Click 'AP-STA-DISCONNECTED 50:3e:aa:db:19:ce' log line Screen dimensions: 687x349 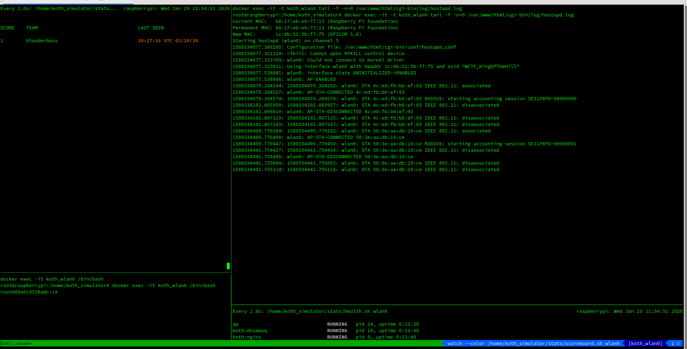323,157
